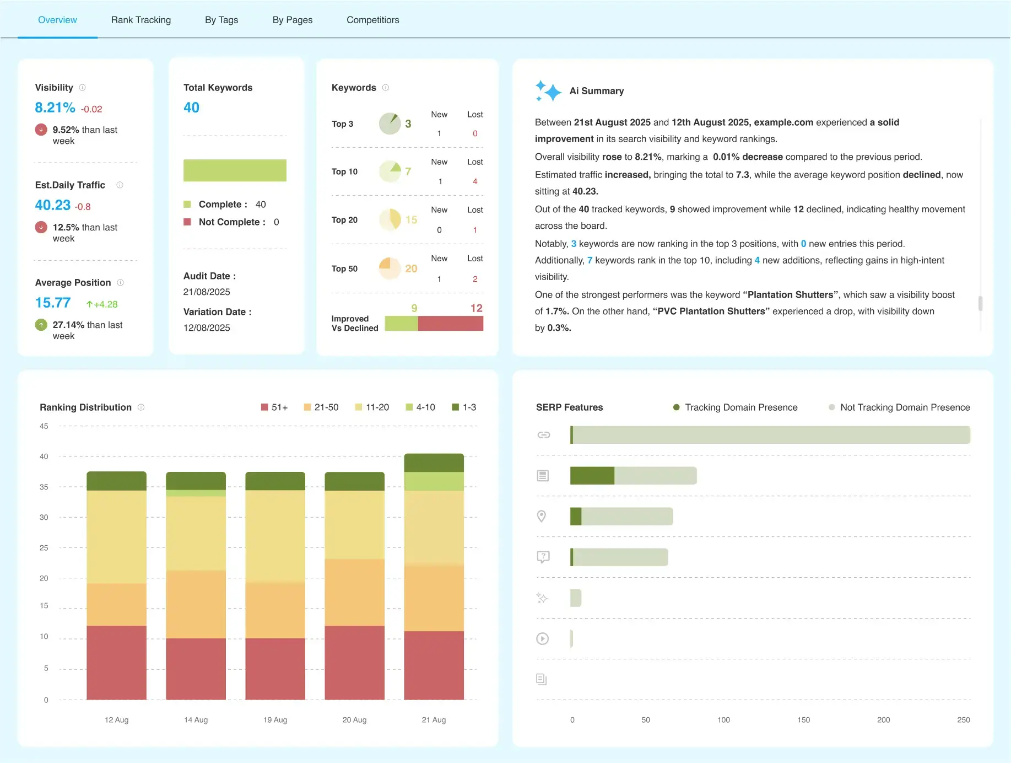Open the By Pages tab
This screenshot has height=763, width=1011.
[x=293, y=20]
